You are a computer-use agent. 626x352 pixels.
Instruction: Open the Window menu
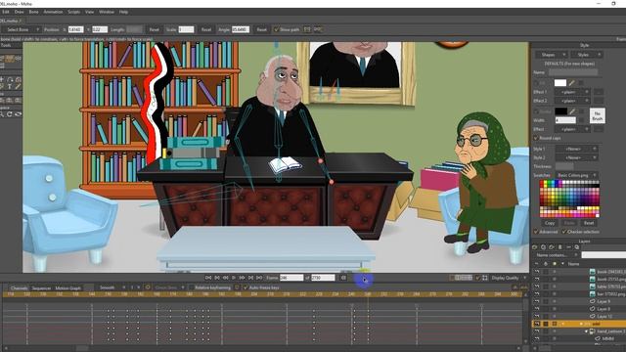[107, 12]
